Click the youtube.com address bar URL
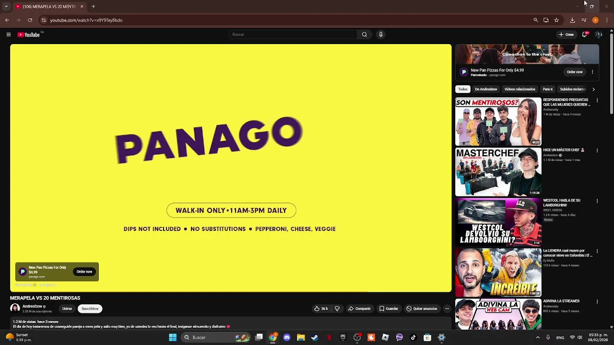The width and height of the screenshot is (614, 345). point(86,20)
